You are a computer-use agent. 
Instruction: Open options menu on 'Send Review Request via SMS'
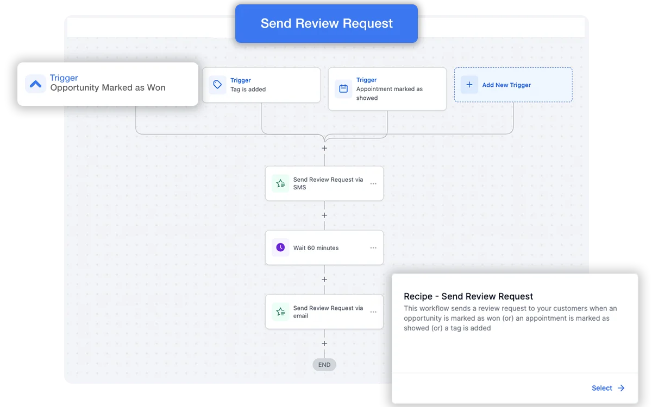coord(373,183)
